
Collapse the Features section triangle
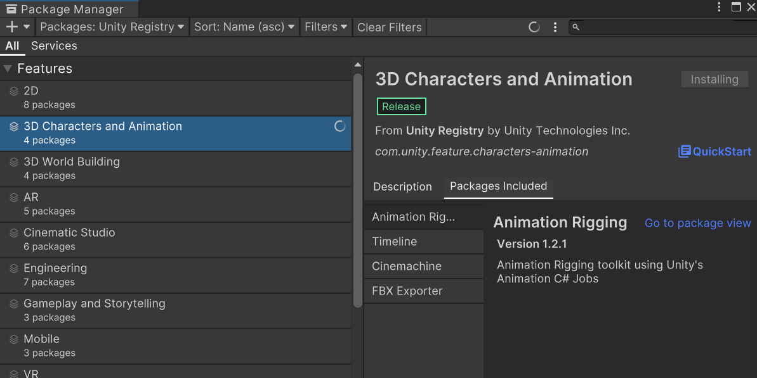[x=8, y=68]
